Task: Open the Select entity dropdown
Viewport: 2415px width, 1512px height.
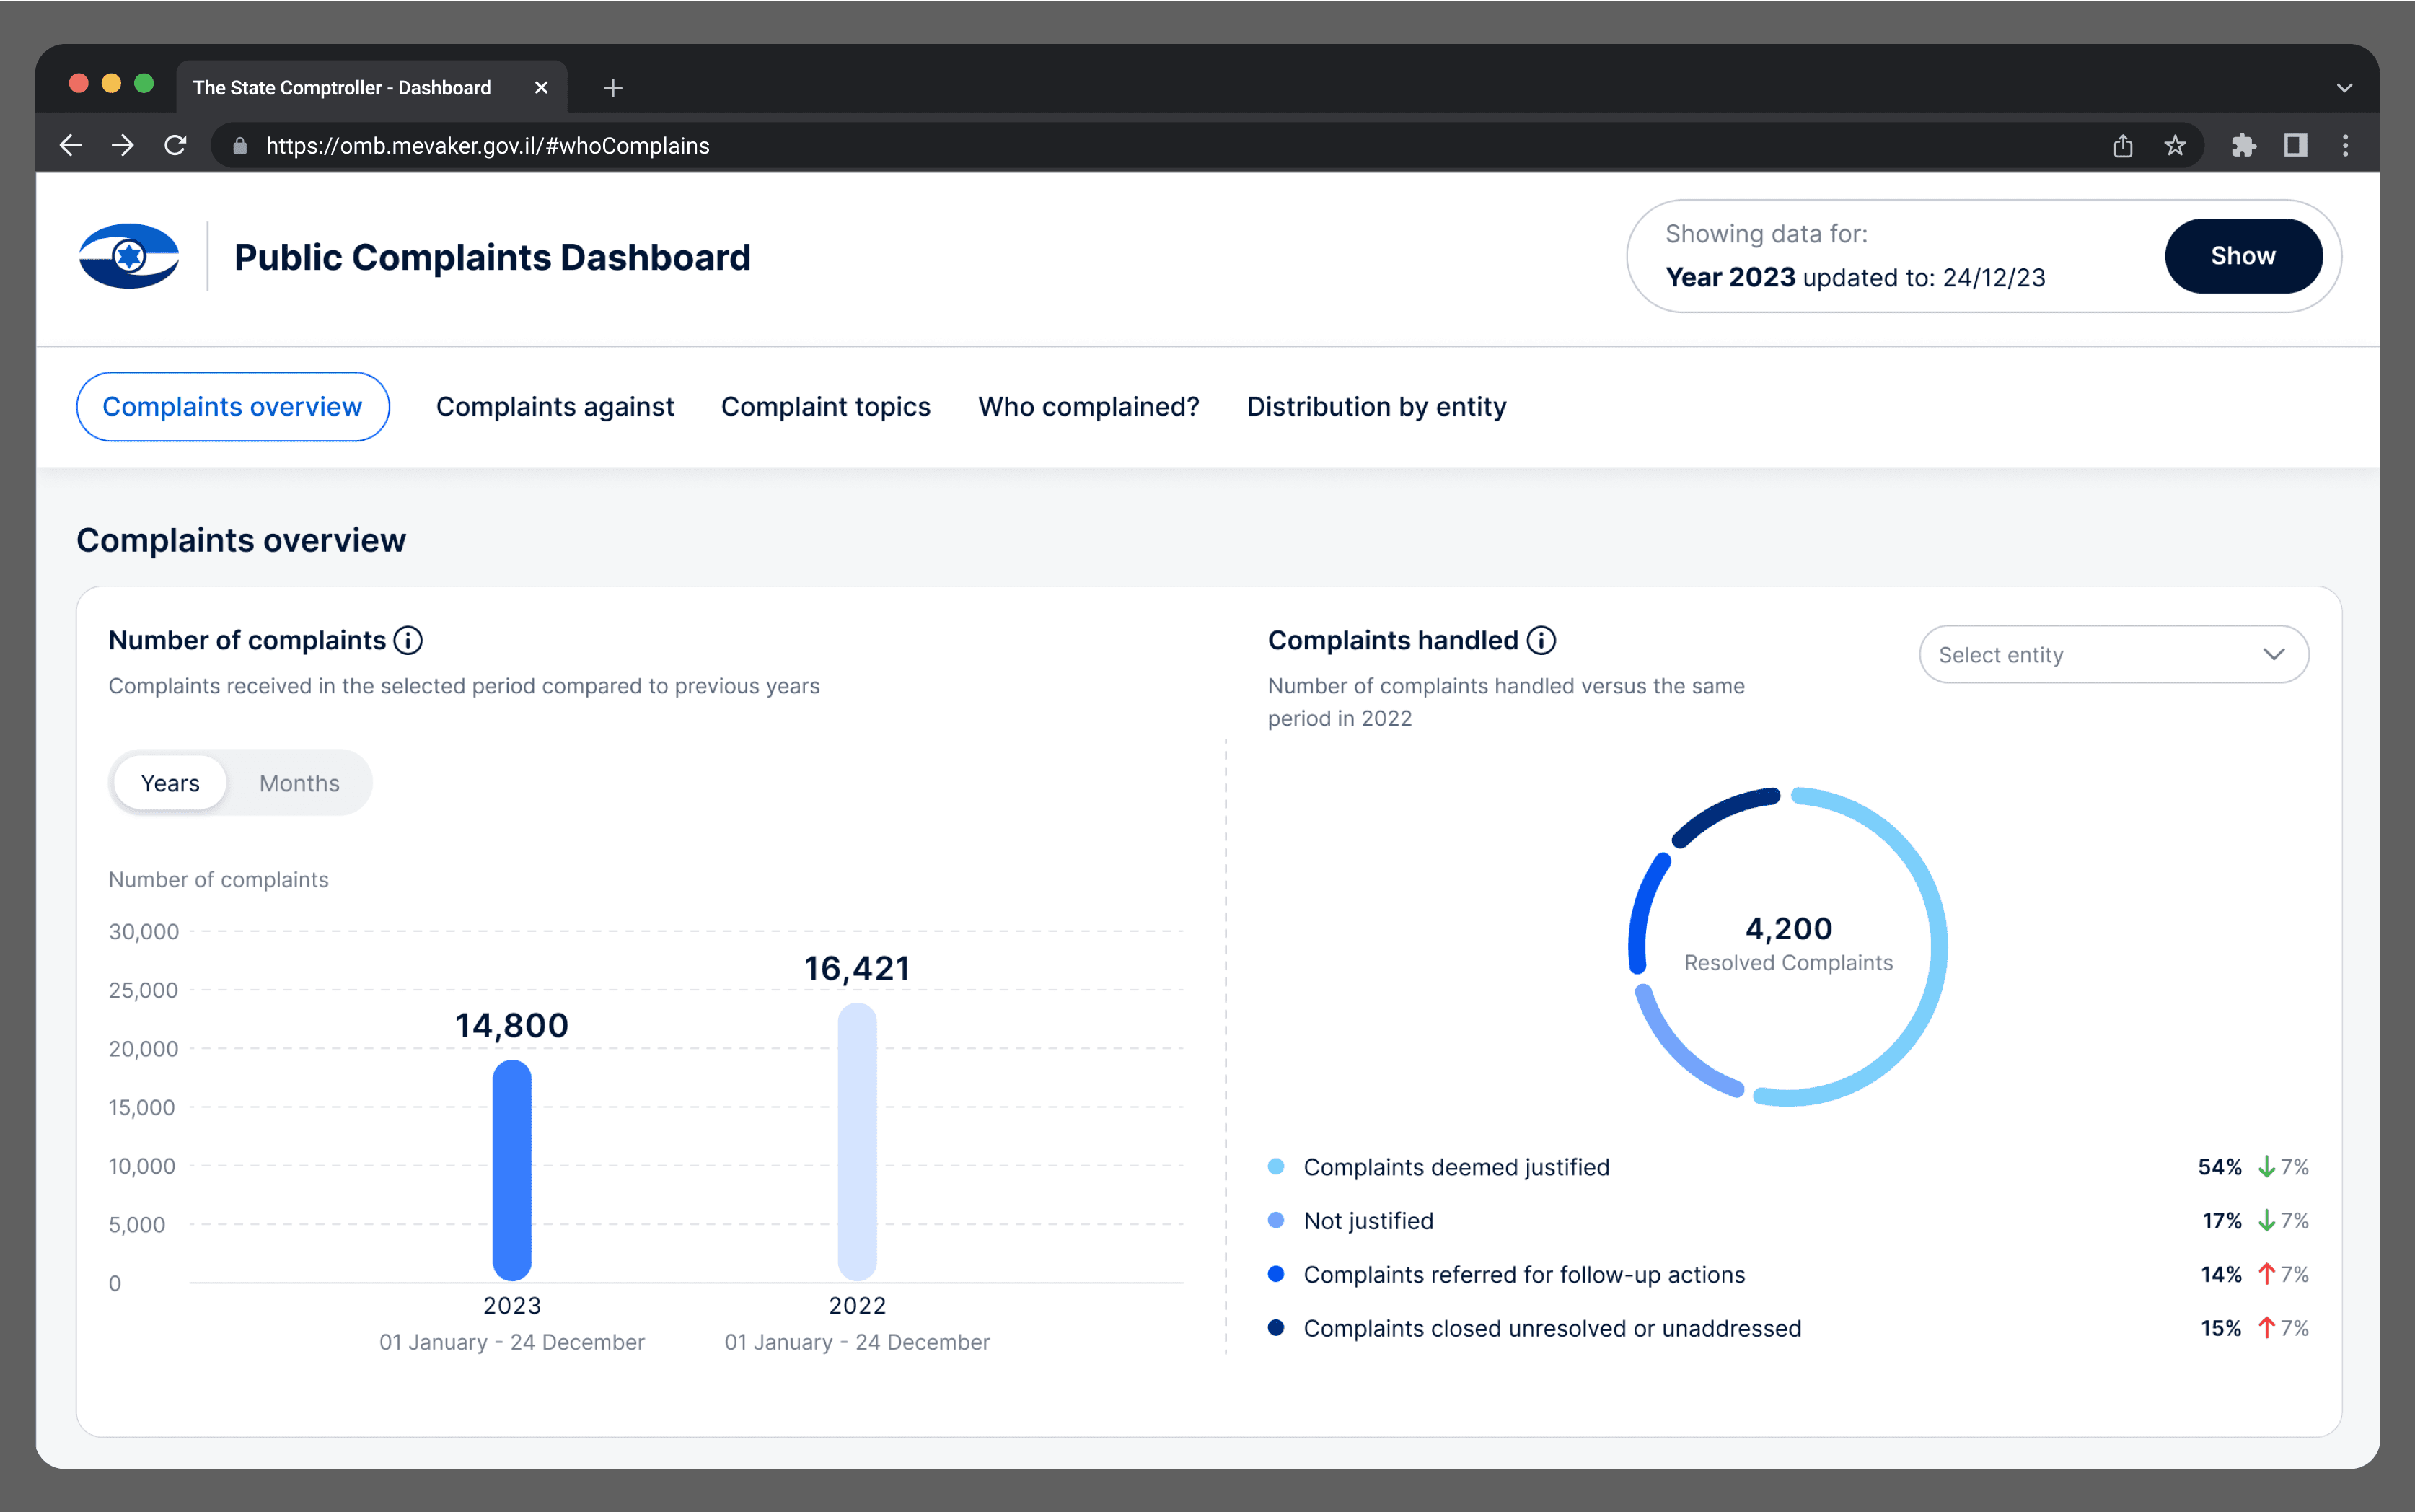Action: click(2113, 655)
